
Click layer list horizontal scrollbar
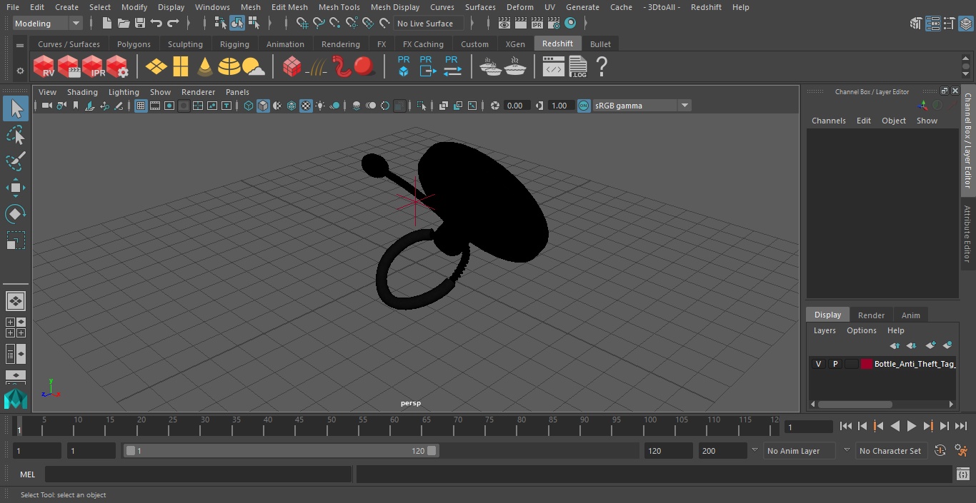click(x=855, y=404)
